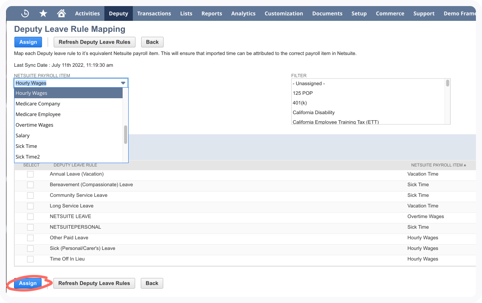Open the Shortcuts star icon
482x303 pixels.
pyautogui.click(x=43, y=13)
